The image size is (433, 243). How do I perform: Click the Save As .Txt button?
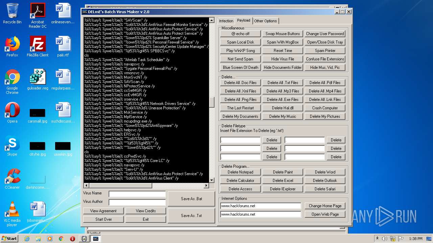coord(191,216)
